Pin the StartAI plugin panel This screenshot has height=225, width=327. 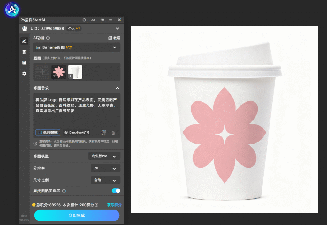pos(102,20)
